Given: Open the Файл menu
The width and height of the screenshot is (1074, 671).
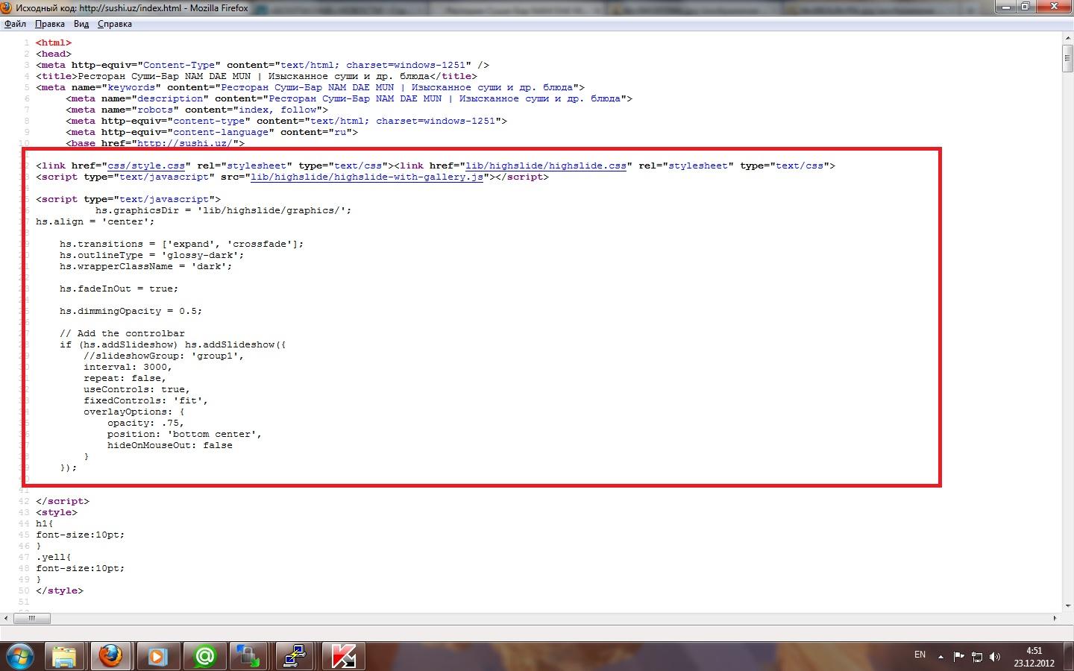Looking at the screenshot, I should pyautogui.click(x=15, y=24).
